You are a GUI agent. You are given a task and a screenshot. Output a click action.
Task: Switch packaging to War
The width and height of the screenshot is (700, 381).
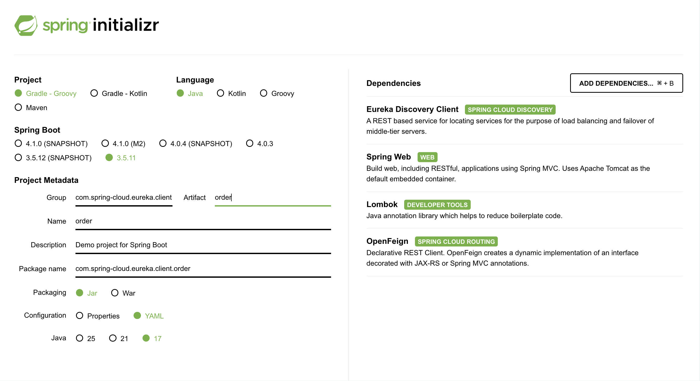[x=123, y=293]
